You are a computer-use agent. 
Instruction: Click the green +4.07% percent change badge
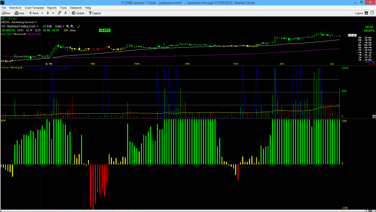[x=105, y=31]
